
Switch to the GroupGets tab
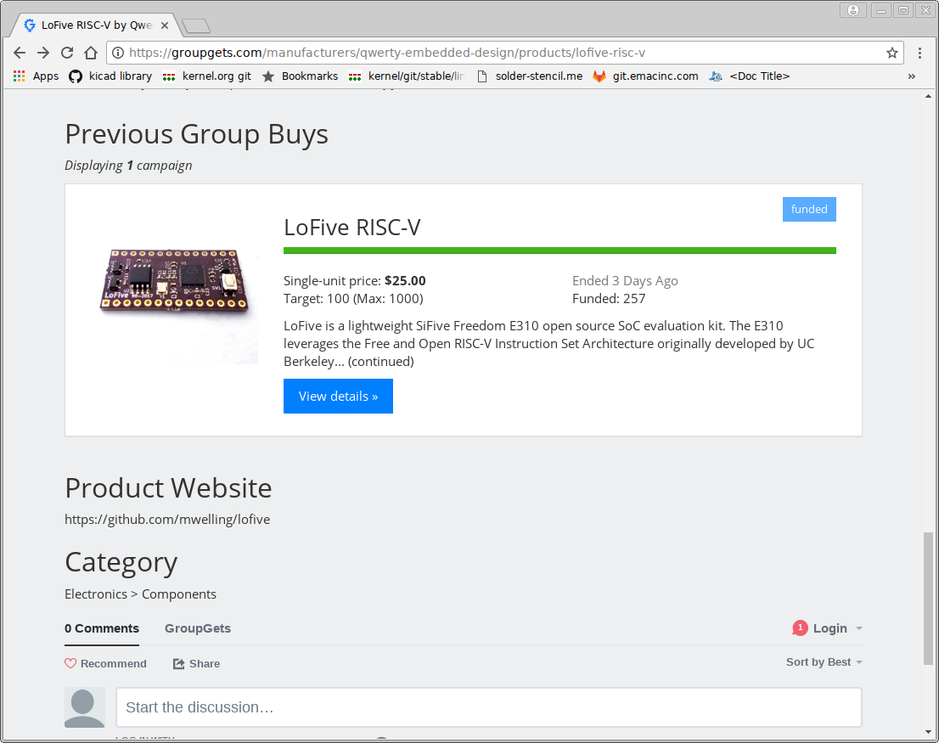[198, 628]
